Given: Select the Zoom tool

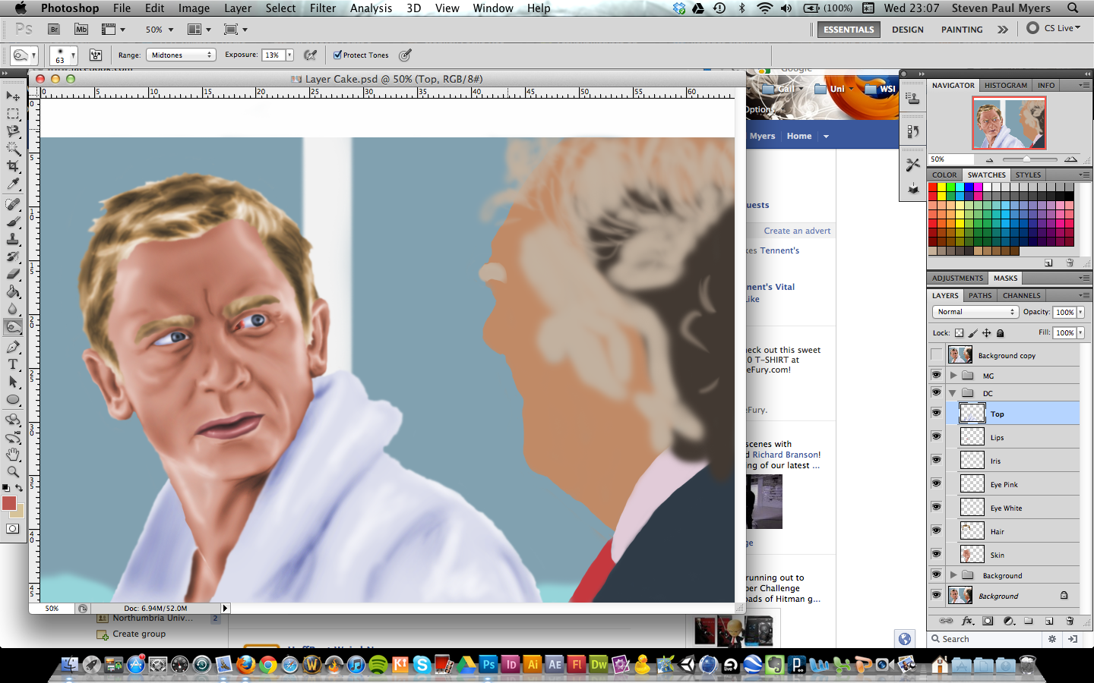Looking at the screenshot, I should pos(13,471).
